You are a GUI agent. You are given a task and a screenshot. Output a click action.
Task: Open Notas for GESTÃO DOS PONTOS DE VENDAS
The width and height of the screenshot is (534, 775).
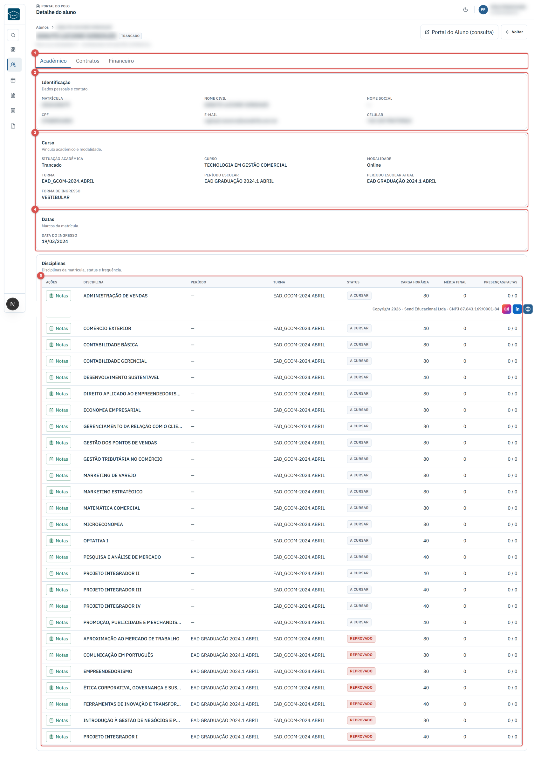point(58,443)
